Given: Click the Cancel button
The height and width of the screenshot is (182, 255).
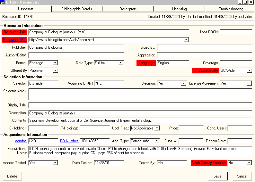Looking at the screenshot, I should (x=242, y=176).
